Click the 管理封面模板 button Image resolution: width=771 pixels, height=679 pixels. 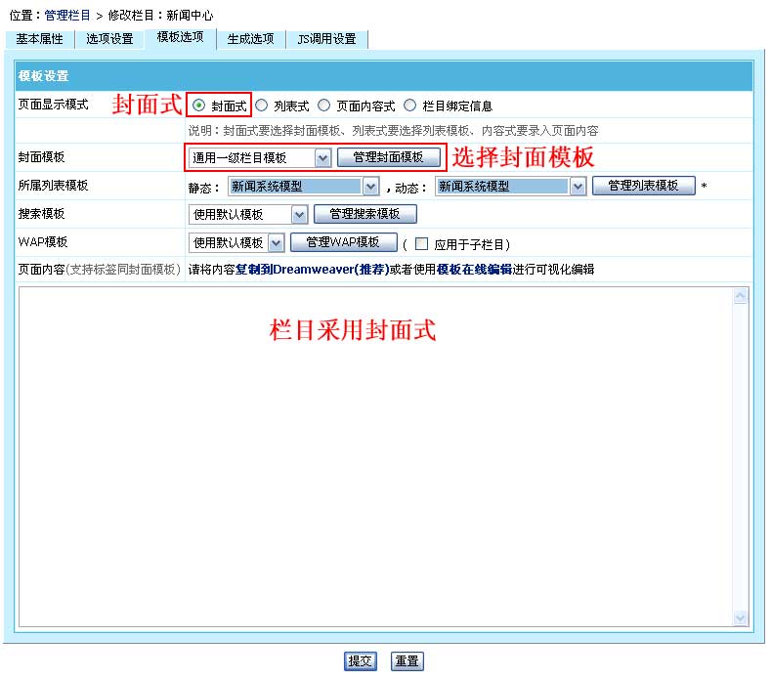[388, 157]
